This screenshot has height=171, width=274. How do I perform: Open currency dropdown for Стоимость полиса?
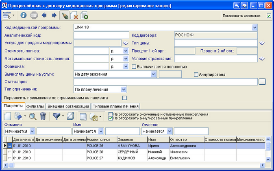(x=126, y=51)
